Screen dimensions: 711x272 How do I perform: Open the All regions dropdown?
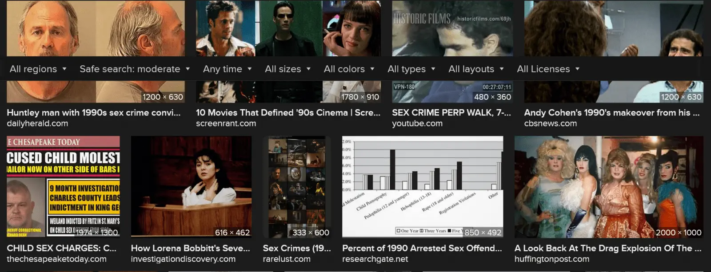click(x=38, y=69)
